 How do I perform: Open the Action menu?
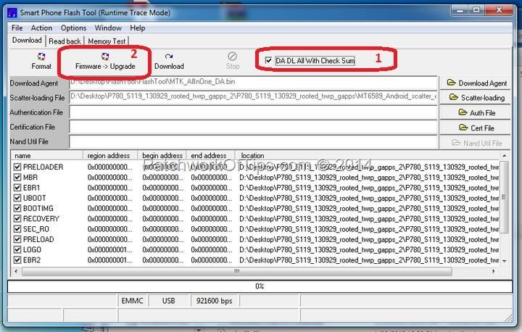click(41, 28)
